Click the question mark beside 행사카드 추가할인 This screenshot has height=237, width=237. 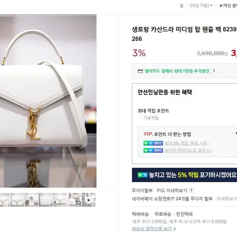pos(214,71)
